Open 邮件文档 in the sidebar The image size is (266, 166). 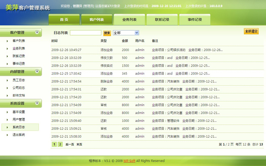pos(19,95)
